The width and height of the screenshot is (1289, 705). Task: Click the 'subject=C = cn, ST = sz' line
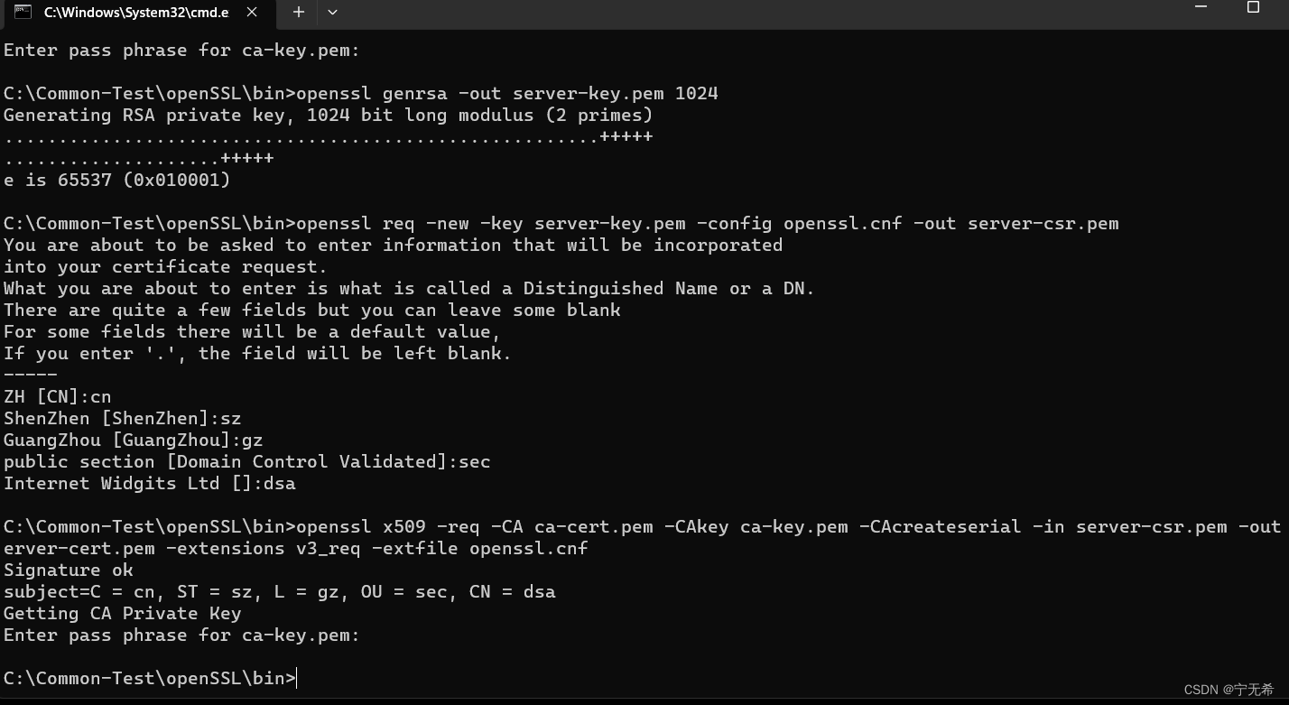(280, 592)
